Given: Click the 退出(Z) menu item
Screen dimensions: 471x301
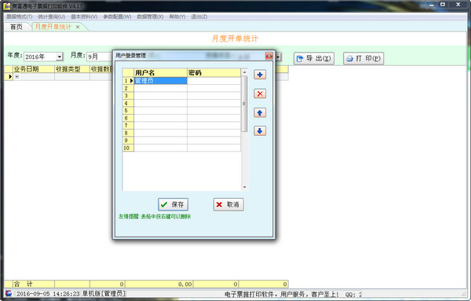Looking at the screenshot, I should tap(199, 17).
